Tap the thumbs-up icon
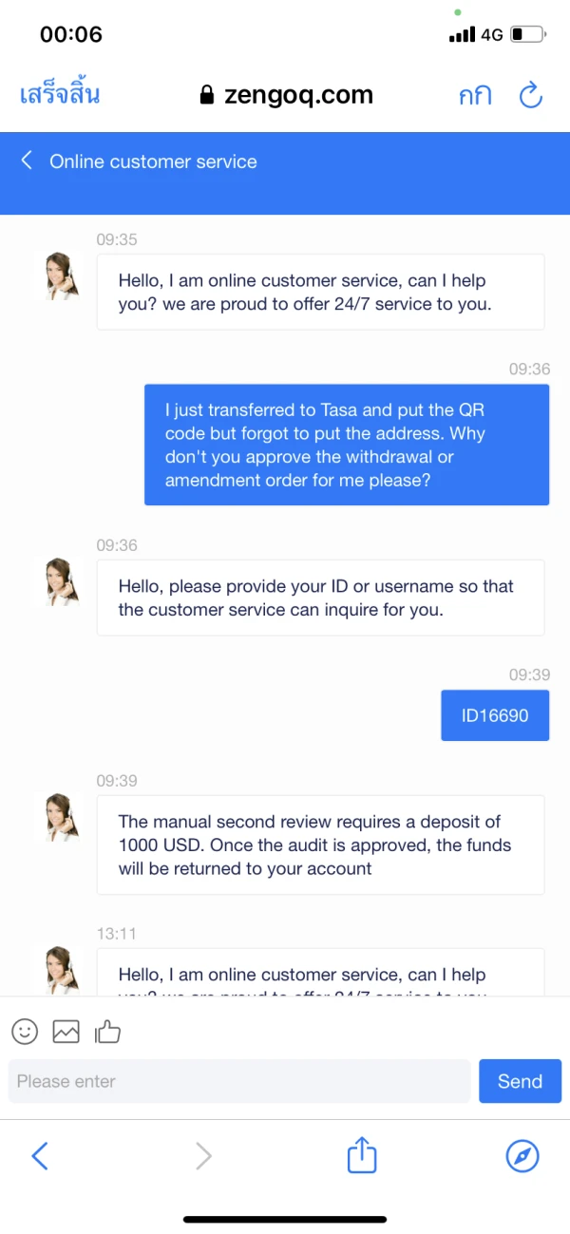 (x=107, y=1031)
